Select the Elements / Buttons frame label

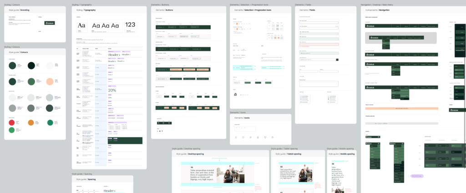point(161,5)
